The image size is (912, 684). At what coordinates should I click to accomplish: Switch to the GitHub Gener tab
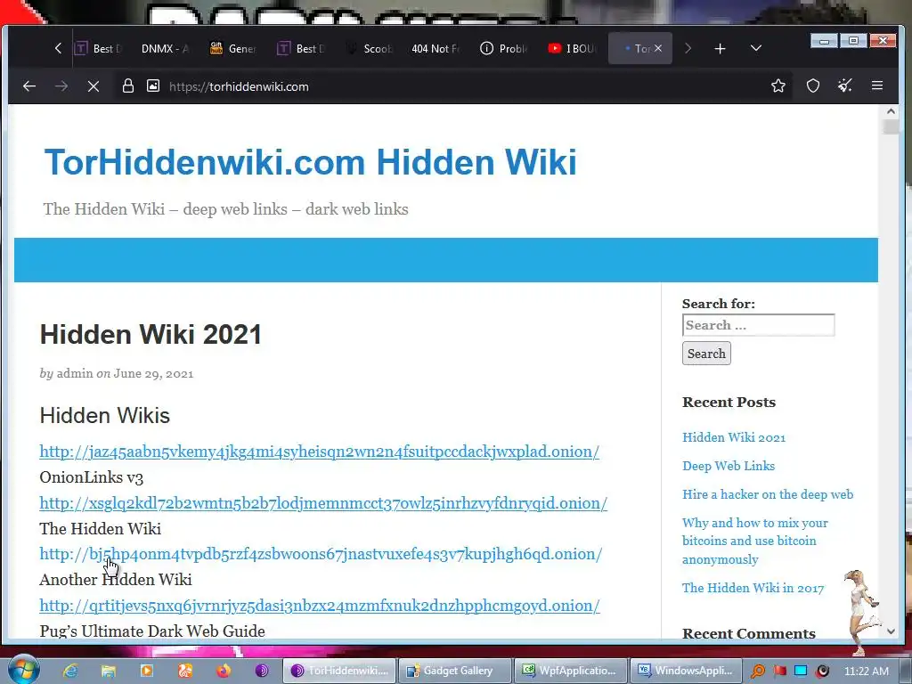(232, 48)
